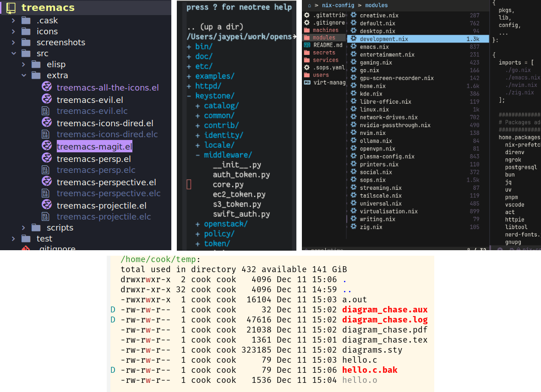This screenshot has height=392, width=541.
Task: Click the bytecode icon next to treemacs-perspective.elc
Action: point(46,193)
